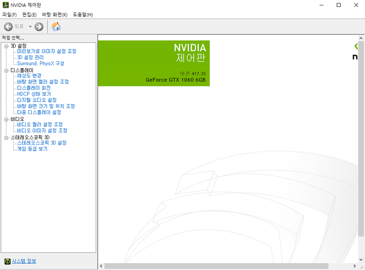Click the Forward arrow button
The image size is (365, 270).
(39, 27)
